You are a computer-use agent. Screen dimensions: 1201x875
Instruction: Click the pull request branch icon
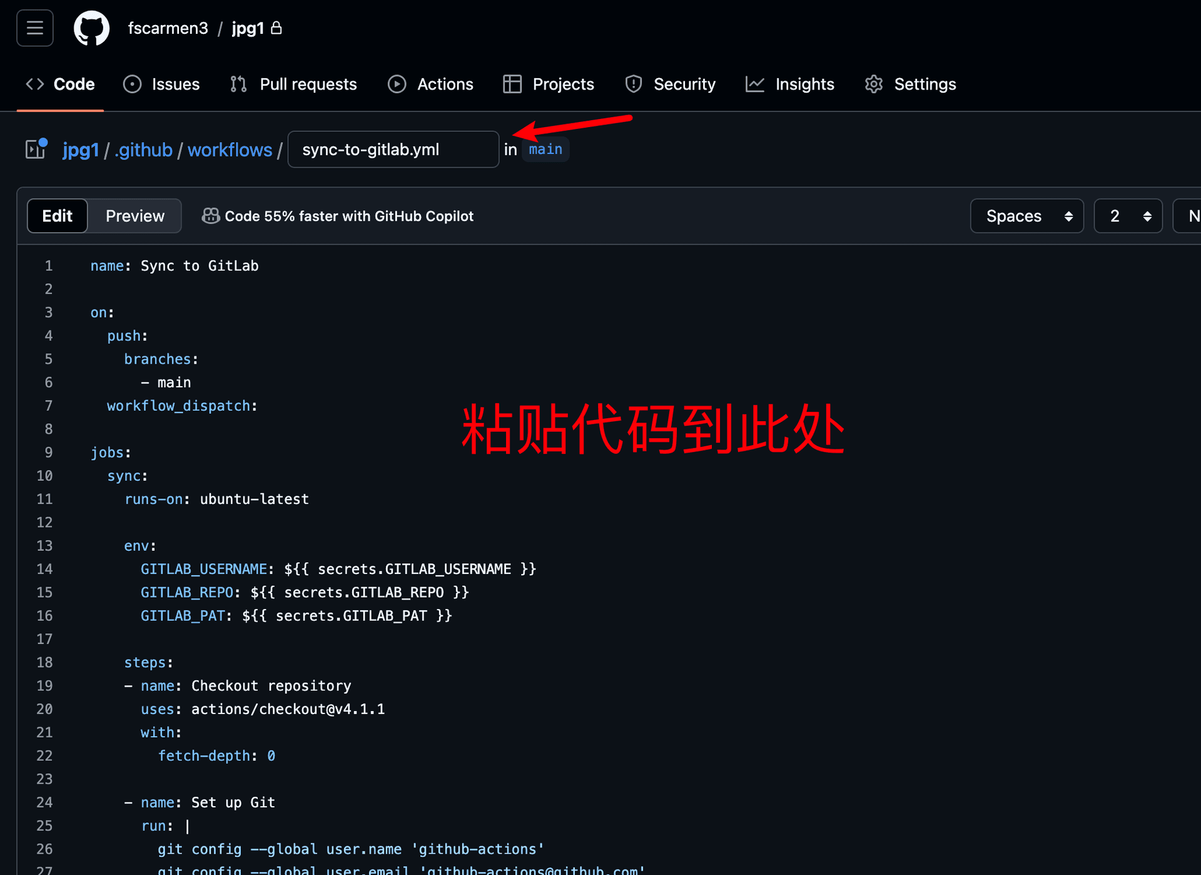238,84
